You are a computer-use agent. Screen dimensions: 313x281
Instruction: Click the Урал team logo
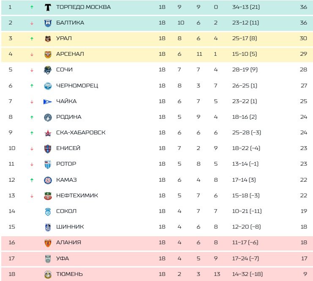pos(48,38)
